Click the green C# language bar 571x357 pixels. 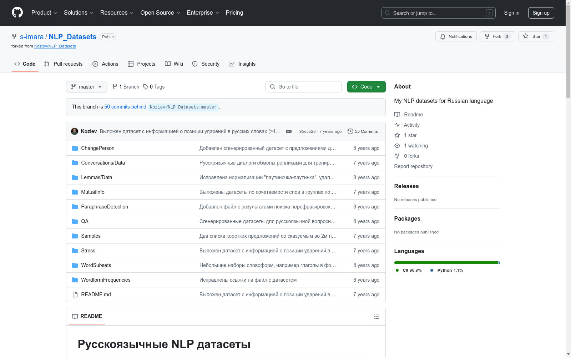[446, 263]
